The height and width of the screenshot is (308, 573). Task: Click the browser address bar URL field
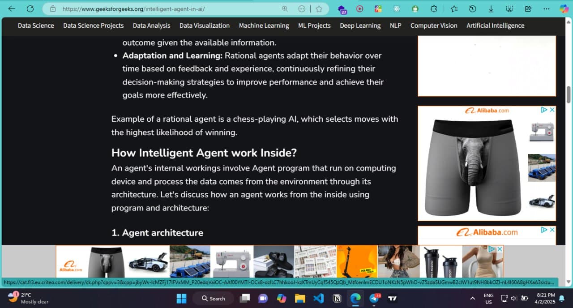click(x=170, y=9)
